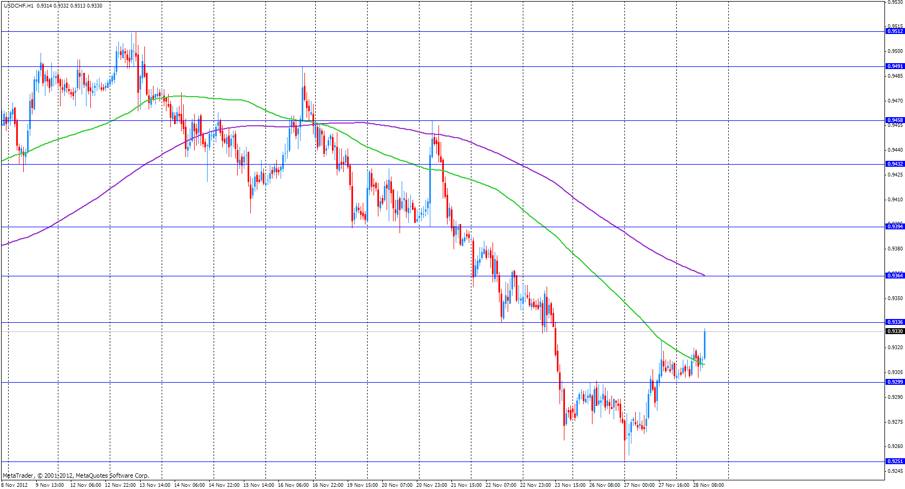Click the 0.9305 tick on price axis
Viewport: 905px width, 489px height.
[x=895, y=372]
